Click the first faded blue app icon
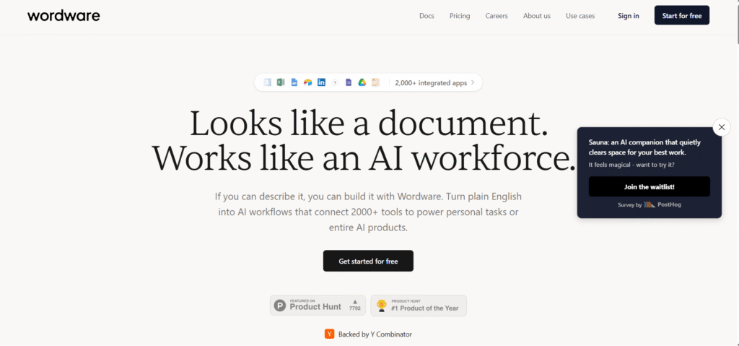 (x=268, y=82)
